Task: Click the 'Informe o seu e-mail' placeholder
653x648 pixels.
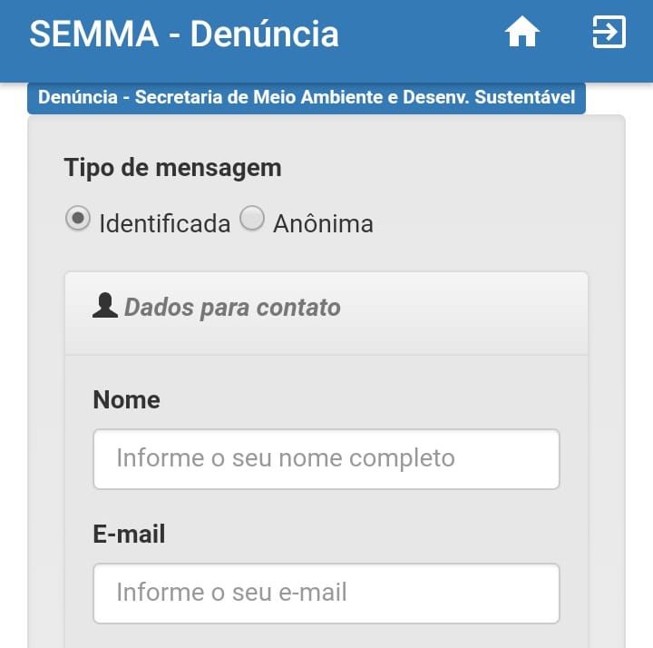Action: (231, 592)
